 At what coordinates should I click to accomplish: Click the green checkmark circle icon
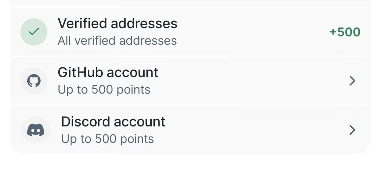pos(34,32)
